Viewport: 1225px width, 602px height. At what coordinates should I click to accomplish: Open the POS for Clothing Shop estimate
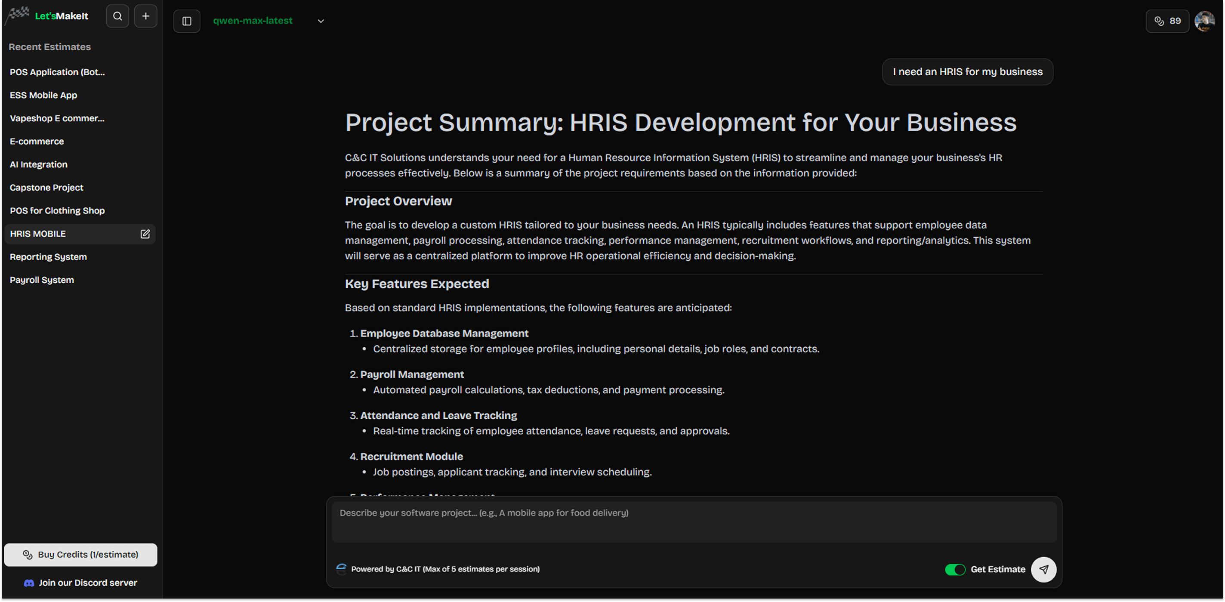57,210
